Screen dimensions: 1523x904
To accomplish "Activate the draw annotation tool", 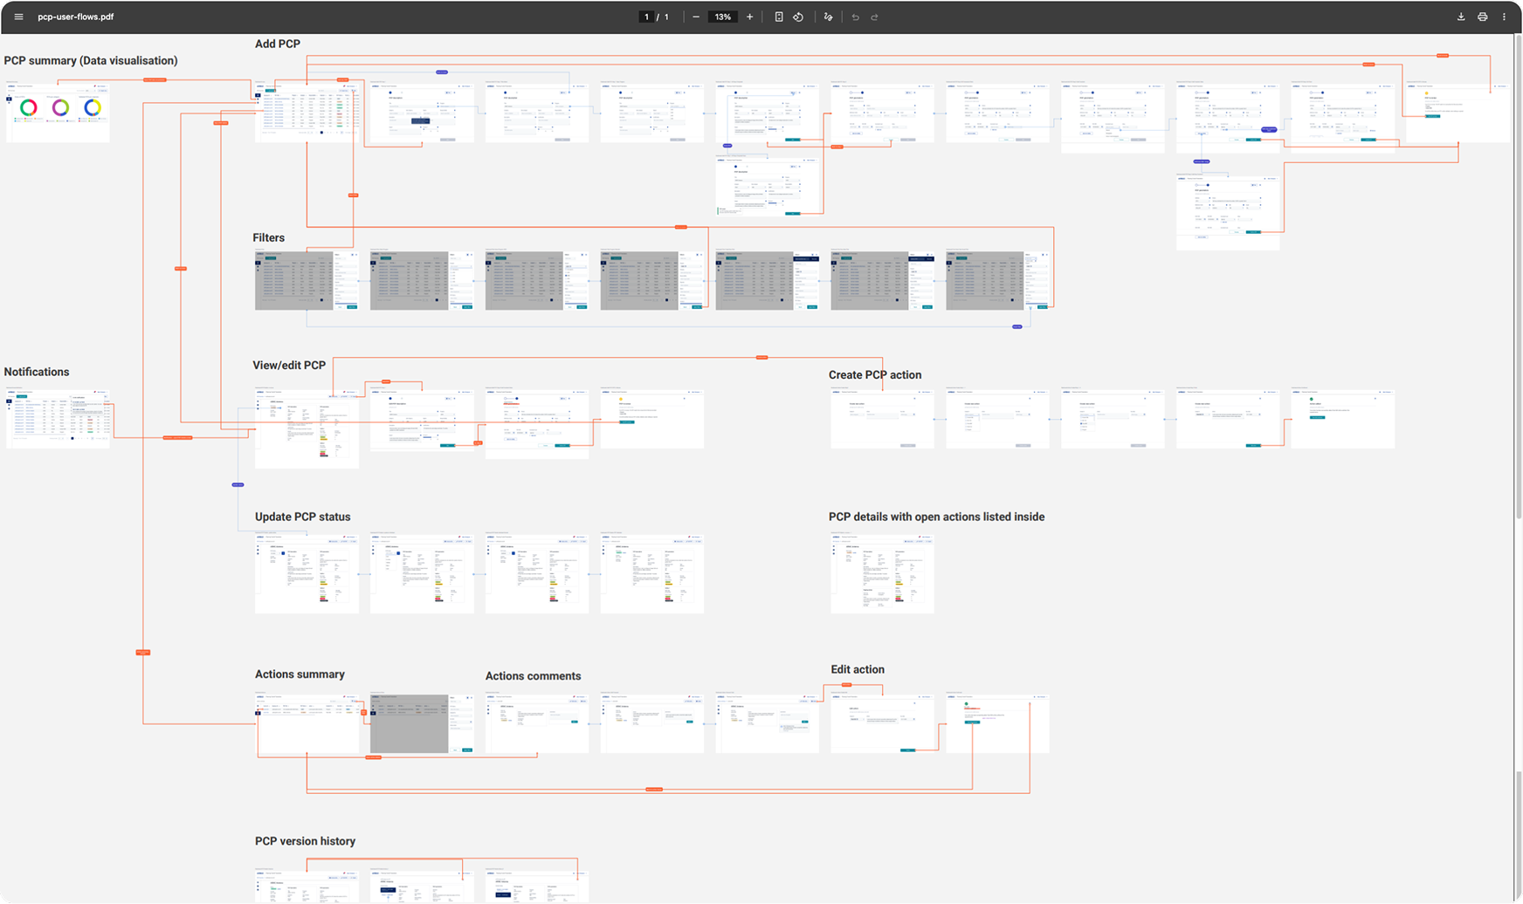I will (x=829, y=17).
